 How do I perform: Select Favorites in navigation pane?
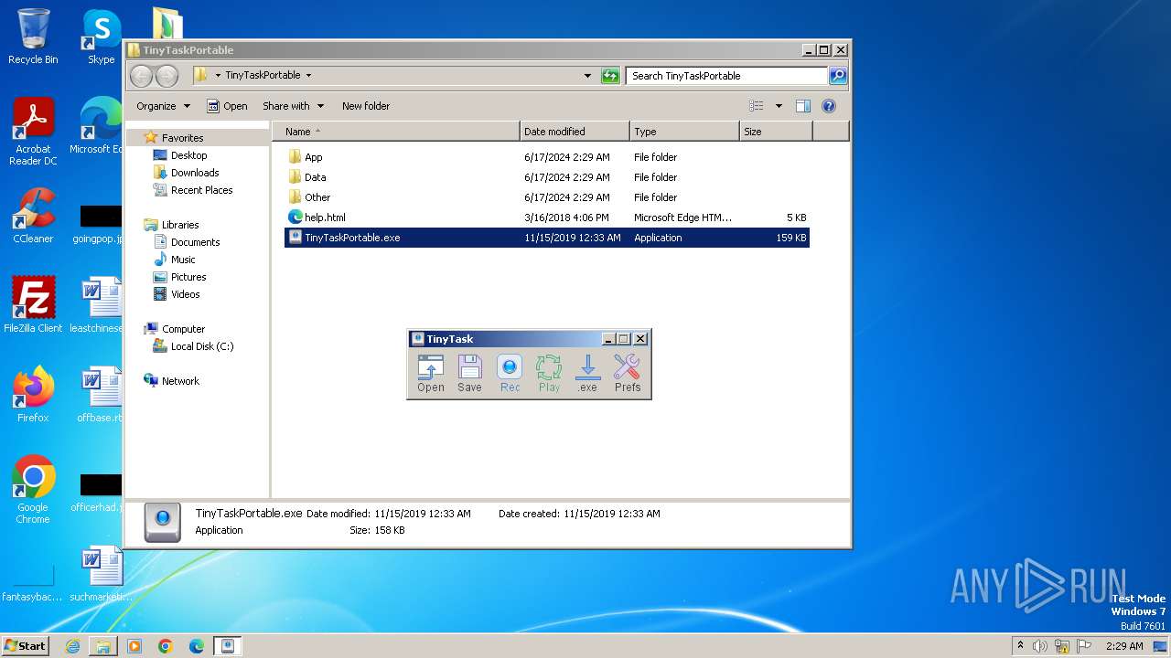point(182,138)
